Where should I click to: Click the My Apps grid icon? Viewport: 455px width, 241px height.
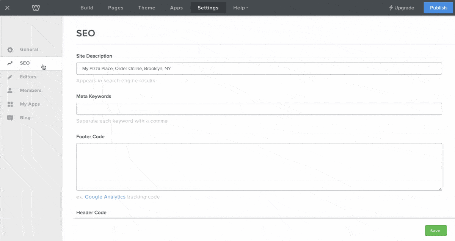point(10,104)
